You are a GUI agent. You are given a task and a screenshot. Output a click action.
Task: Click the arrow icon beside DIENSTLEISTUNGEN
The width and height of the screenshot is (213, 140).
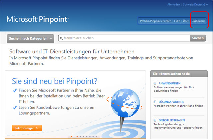tap(155, 120)
